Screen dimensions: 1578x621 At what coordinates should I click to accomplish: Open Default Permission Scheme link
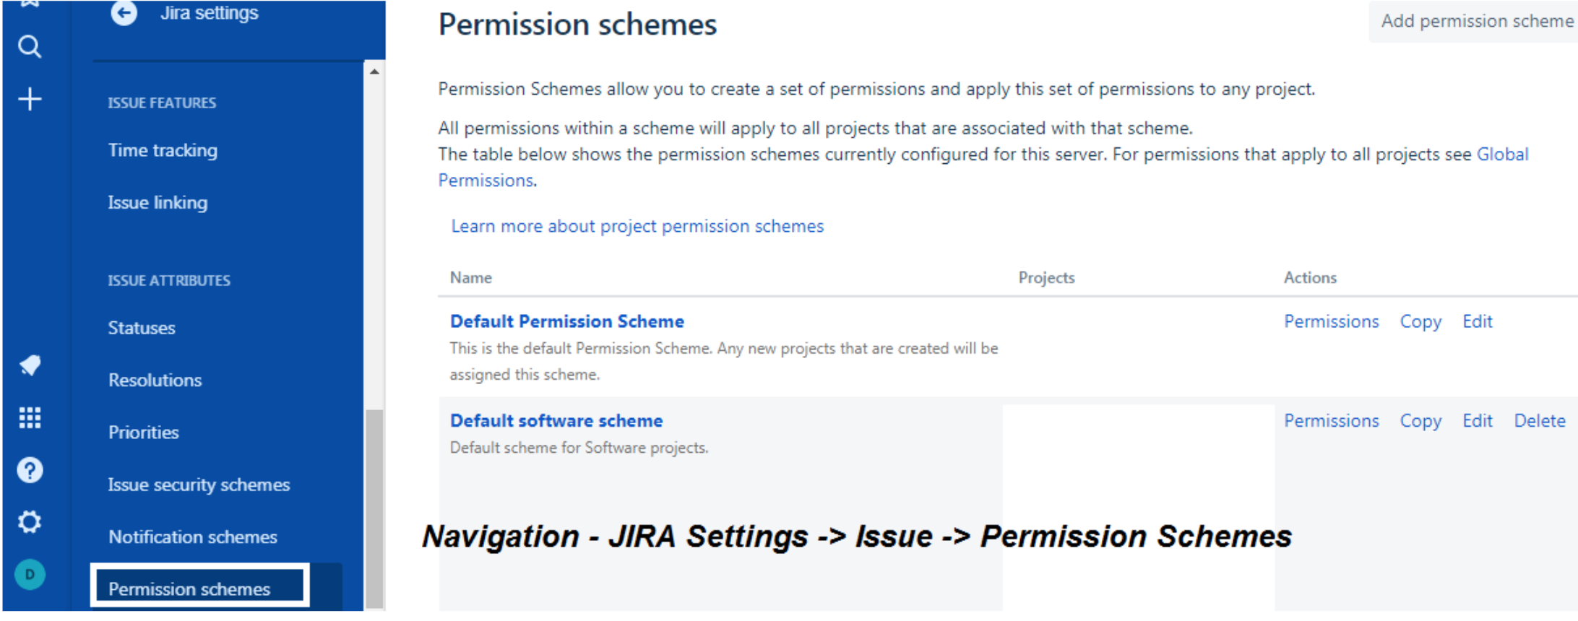click(x=567, y=321)
